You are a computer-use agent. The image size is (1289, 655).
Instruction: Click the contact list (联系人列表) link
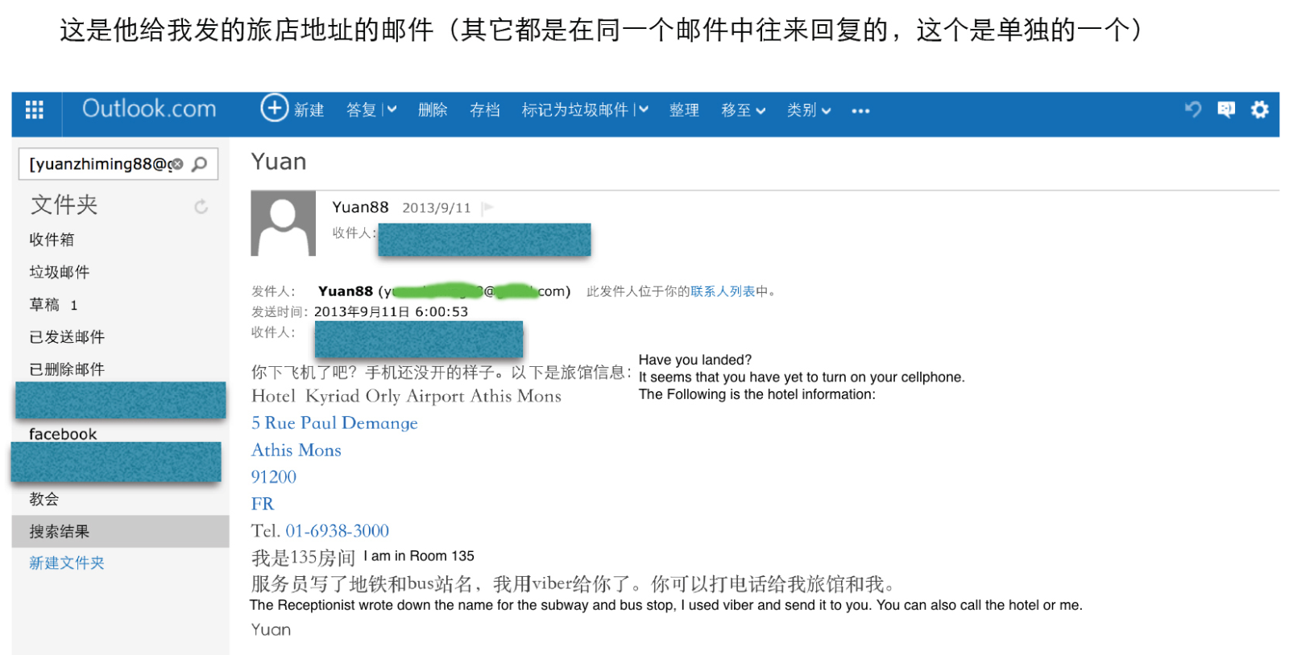click(723, 291)
